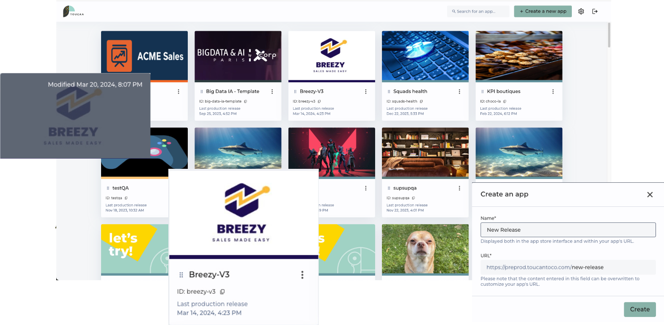Click the "Sep 25, 2023, 4:52 PM" date
Viewport: 664px width, 325px height.
click(x=218, y=114)
